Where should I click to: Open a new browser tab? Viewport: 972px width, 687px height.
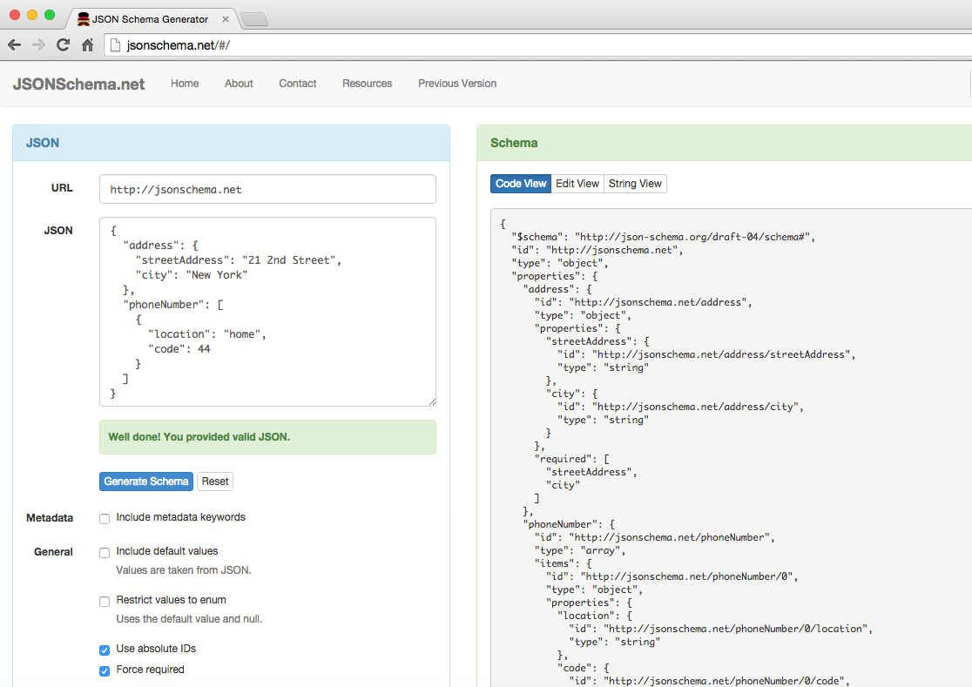pos(253,18)
